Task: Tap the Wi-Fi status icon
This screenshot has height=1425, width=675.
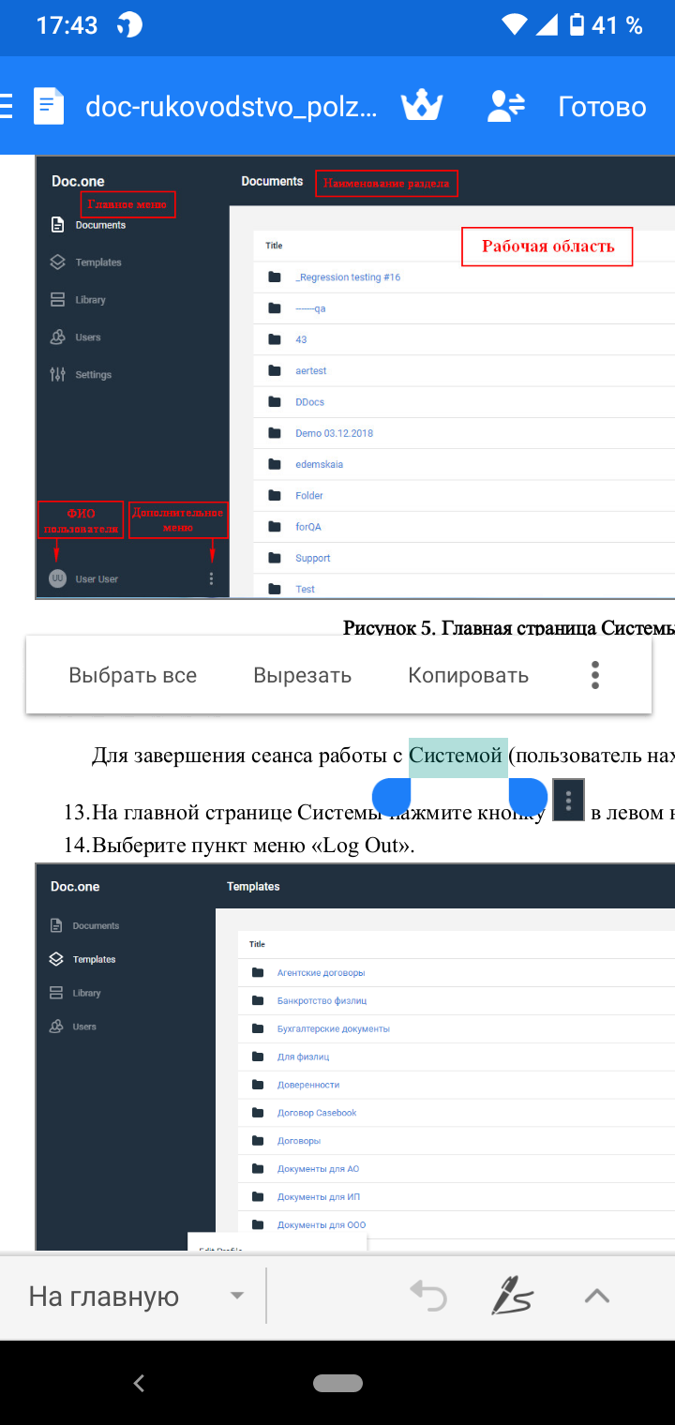Action: tap(514, 24)
